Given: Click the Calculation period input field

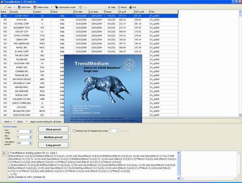Looking at the screenshot, I should (23, 143).
